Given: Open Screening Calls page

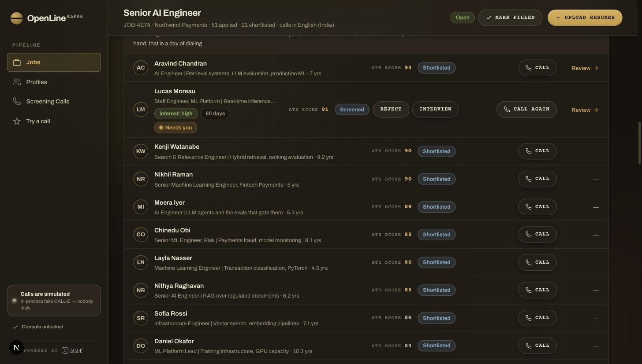Looking at the screenshot, I should pyautogui.click(x=54, y=102).
